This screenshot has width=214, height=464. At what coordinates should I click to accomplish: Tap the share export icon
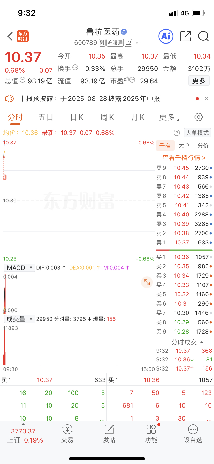pyautogui.click(x=185, y=36)
